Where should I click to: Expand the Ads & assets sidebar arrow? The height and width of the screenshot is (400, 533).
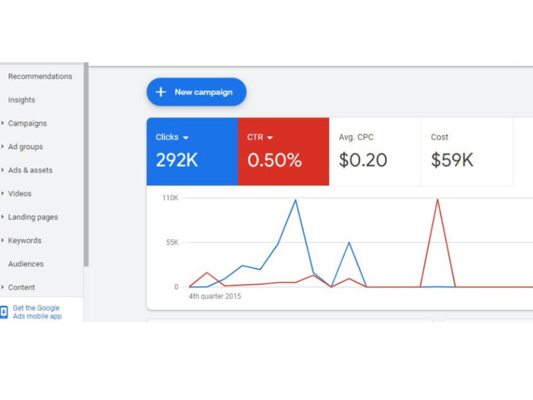pos(2,170)
